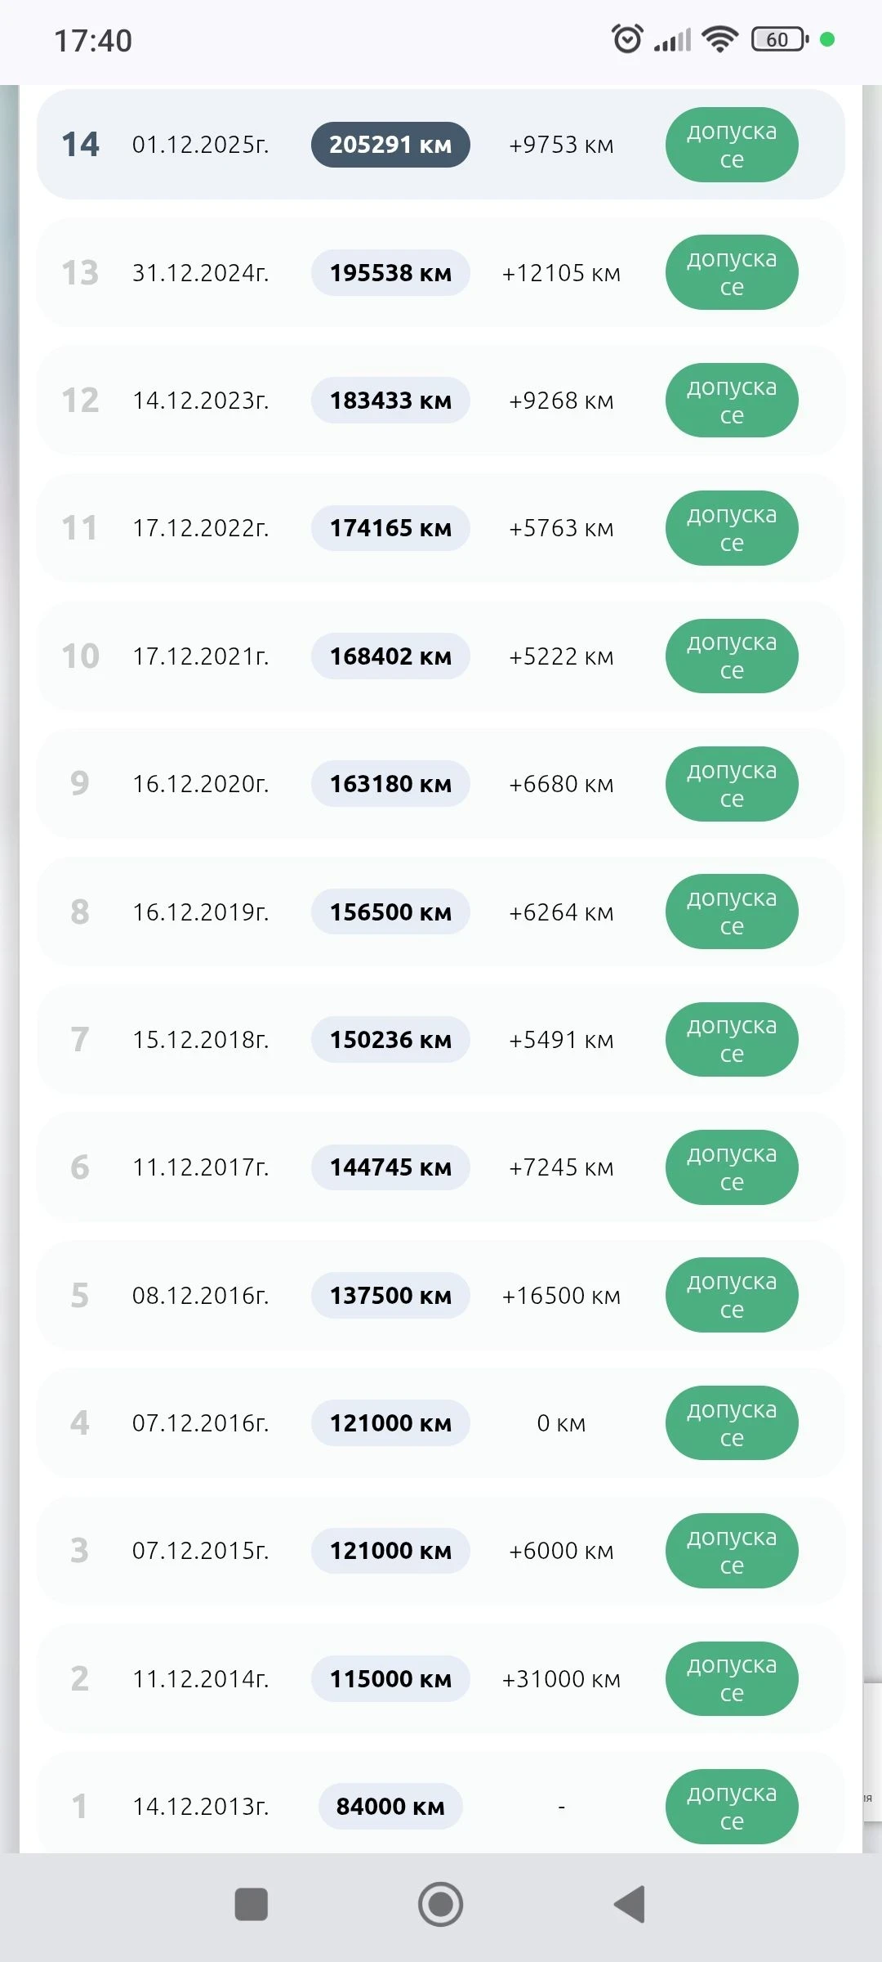This screenshot has height=1962, width=882.
Task: Tap the battery level indicator
Action: click(779, 38)
